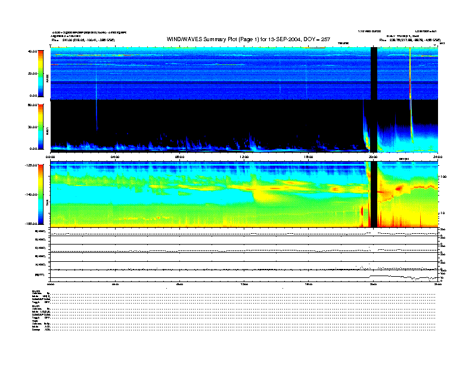Image resolution: width=472 pixels, height=365 pixels.
Task: Click the 00:00 label on bottom time axis
Action: point(51,285)
